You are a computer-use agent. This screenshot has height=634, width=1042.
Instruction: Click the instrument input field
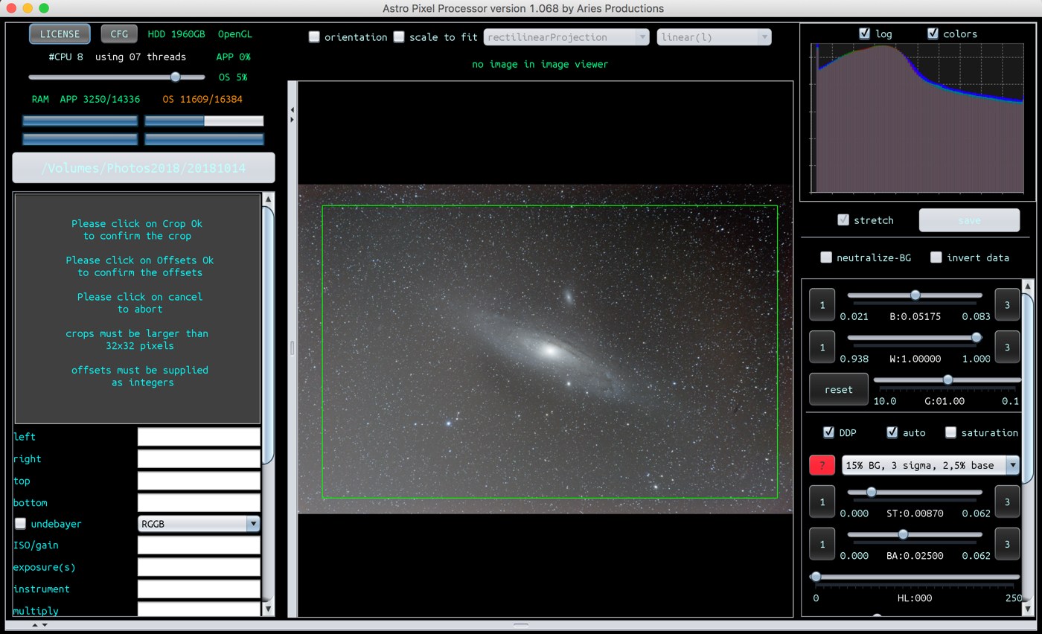coord(199,589)
